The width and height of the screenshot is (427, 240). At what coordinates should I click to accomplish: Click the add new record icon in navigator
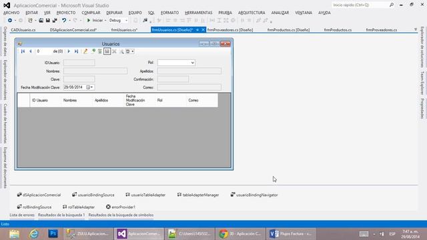93,51
